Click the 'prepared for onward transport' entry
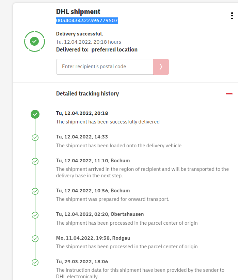238x280 pixels. tap(112, 199)
